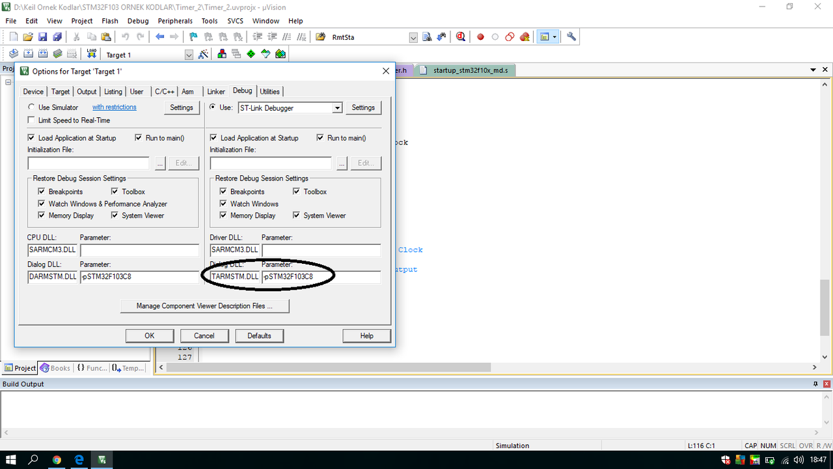Image resolution: width=833 pixels, height=469 pixels.
Task: Create a new file from toolbar
Action: click(13, 37)
